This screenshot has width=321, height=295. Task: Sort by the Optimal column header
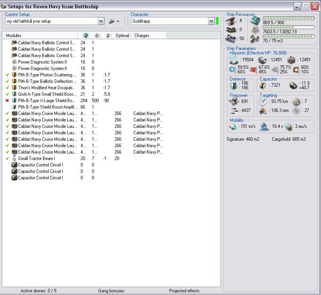coord(122,36)
